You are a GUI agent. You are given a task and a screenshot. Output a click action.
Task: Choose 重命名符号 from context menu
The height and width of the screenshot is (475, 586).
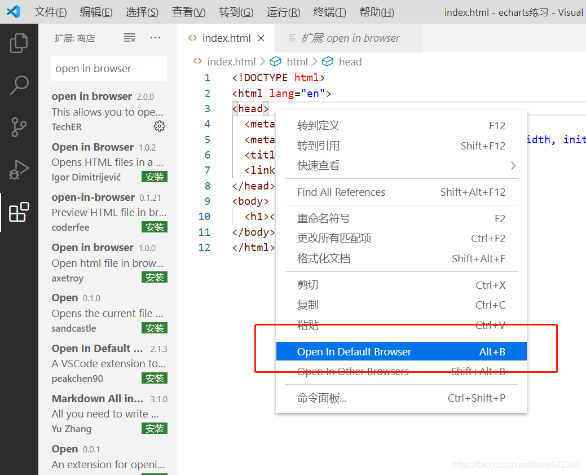click(402, 219)
